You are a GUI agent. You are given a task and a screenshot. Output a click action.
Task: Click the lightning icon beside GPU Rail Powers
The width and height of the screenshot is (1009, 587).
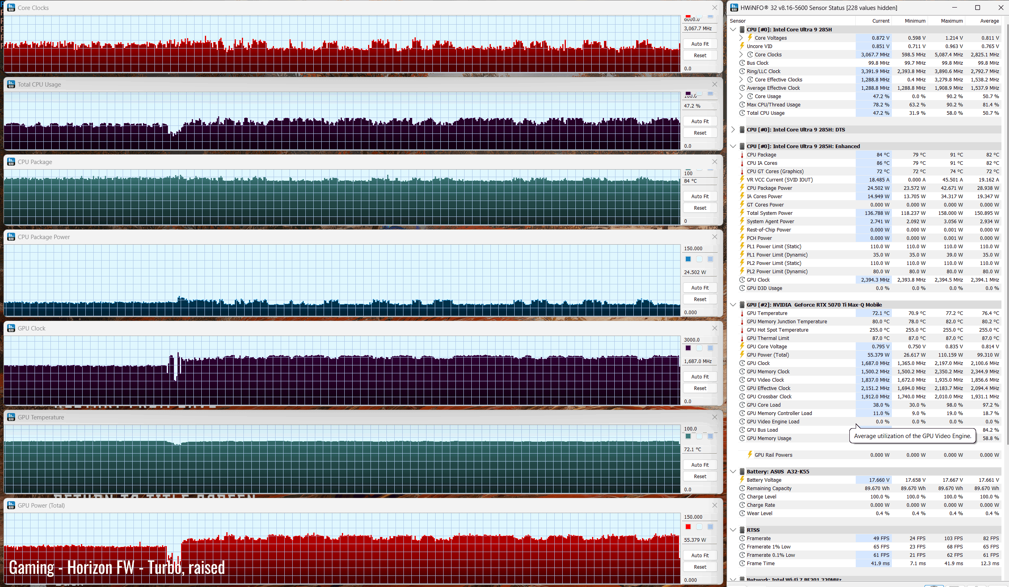point(750,455)
